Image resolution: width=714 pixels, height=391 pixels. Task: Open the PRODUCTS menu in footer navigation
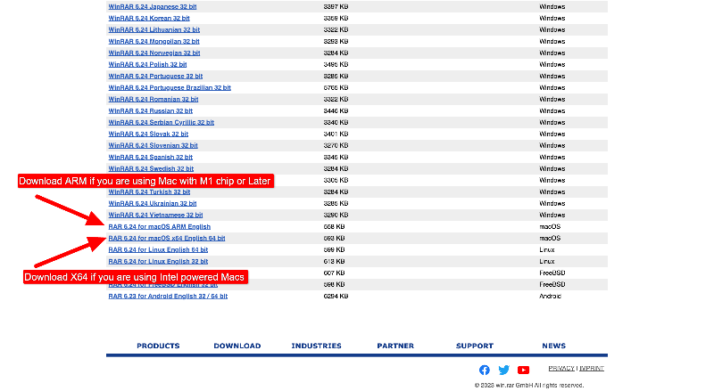click(158, 346)
